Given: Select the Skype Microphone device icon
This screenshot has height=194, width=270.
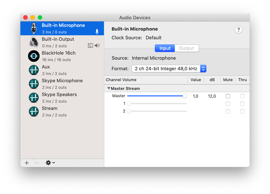Looking at the screenshot, I should tap(34, 84).
